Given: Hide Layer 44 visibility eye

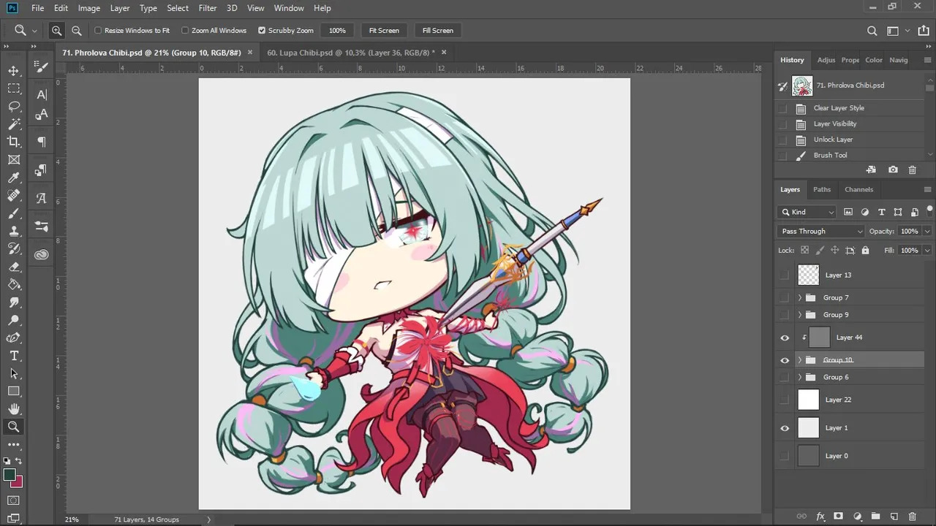Looking at the screenshot, I should (x=785, y=338).
